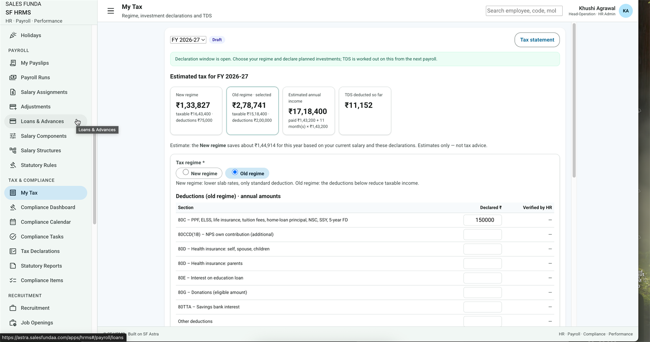The width and height of the screenshot is (650, 342).
Task: Click the Recruitment briefcase icon
Action: pos(13,308)
